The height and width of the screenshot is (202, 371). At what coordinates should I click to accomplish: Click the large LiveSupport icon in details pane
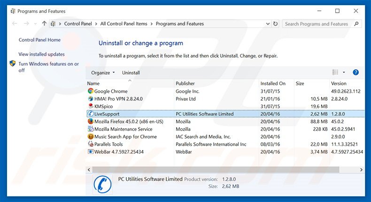tap(102, 185)
